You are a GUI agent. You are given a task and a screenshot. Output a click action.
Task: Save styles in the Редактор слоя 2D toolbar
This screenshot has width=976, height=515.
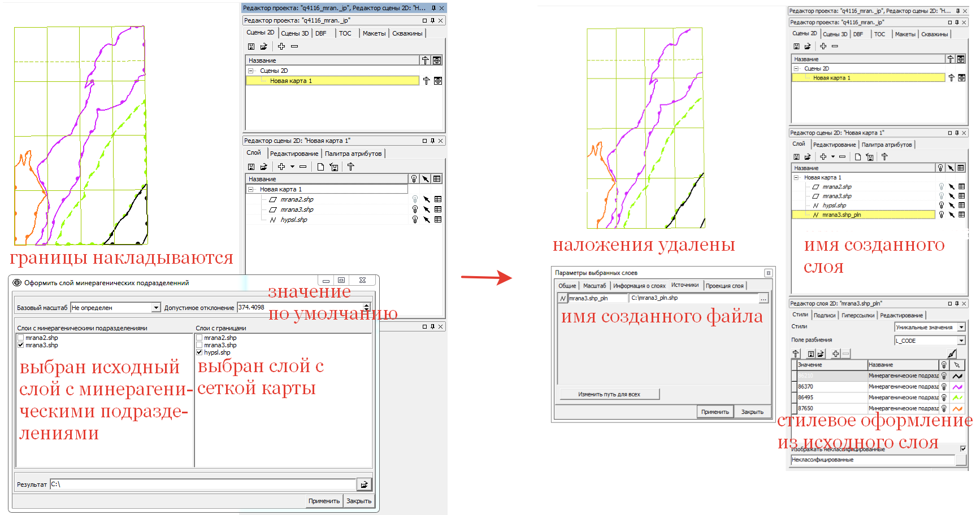(811, 354)
